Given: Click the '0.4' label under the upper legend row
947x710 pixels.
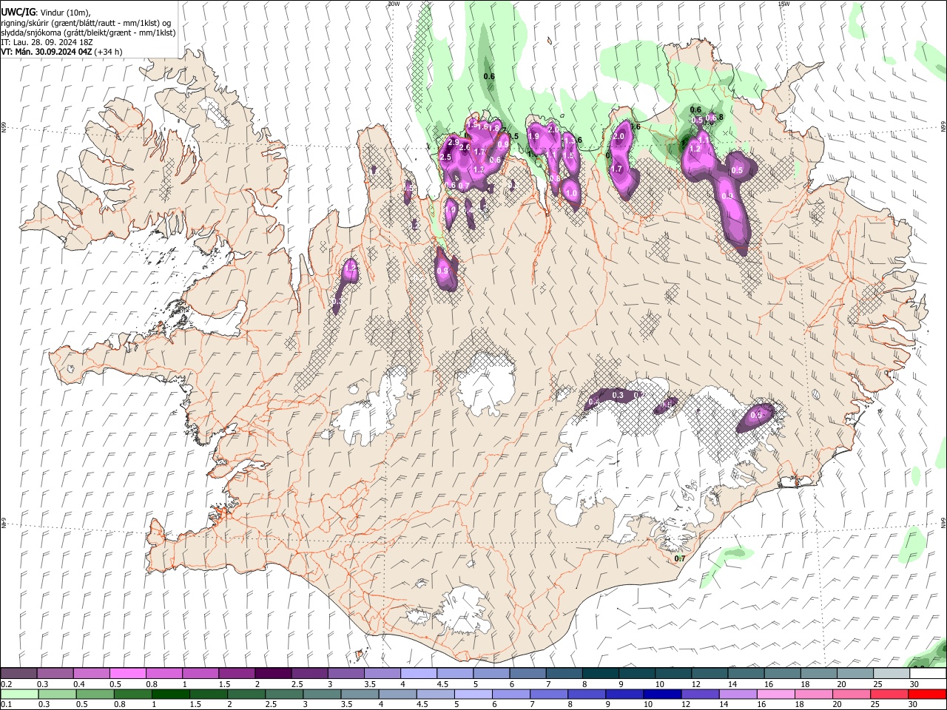Looking at the screenshot, I should [80, 684].
